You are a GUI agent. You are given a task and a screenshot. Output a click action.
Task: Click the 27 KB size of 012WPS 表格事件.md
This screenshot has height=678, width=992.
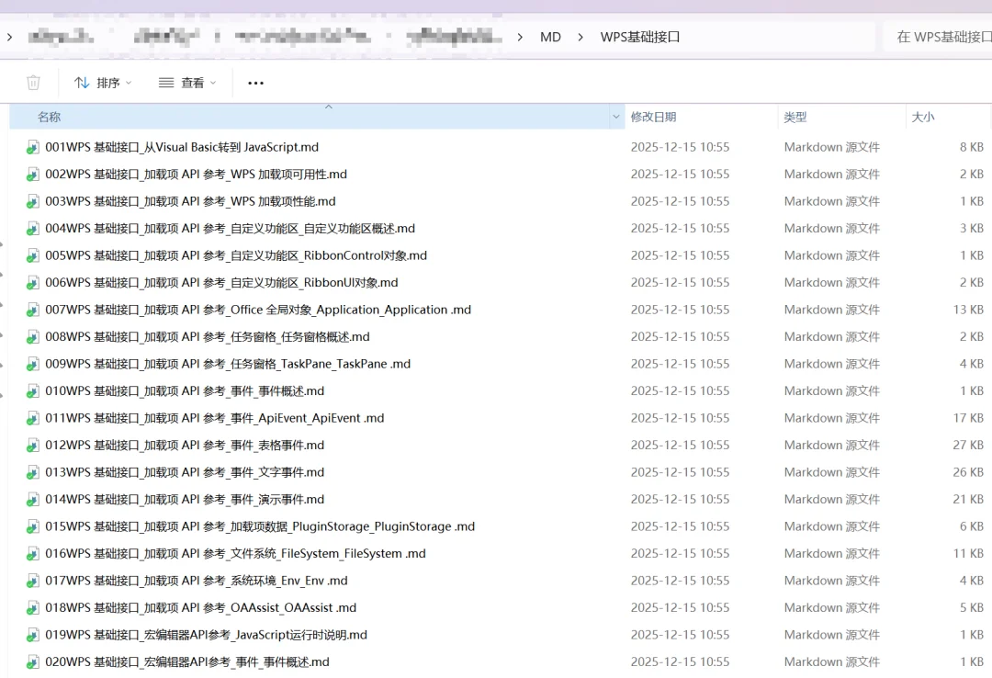click(968, 446)
